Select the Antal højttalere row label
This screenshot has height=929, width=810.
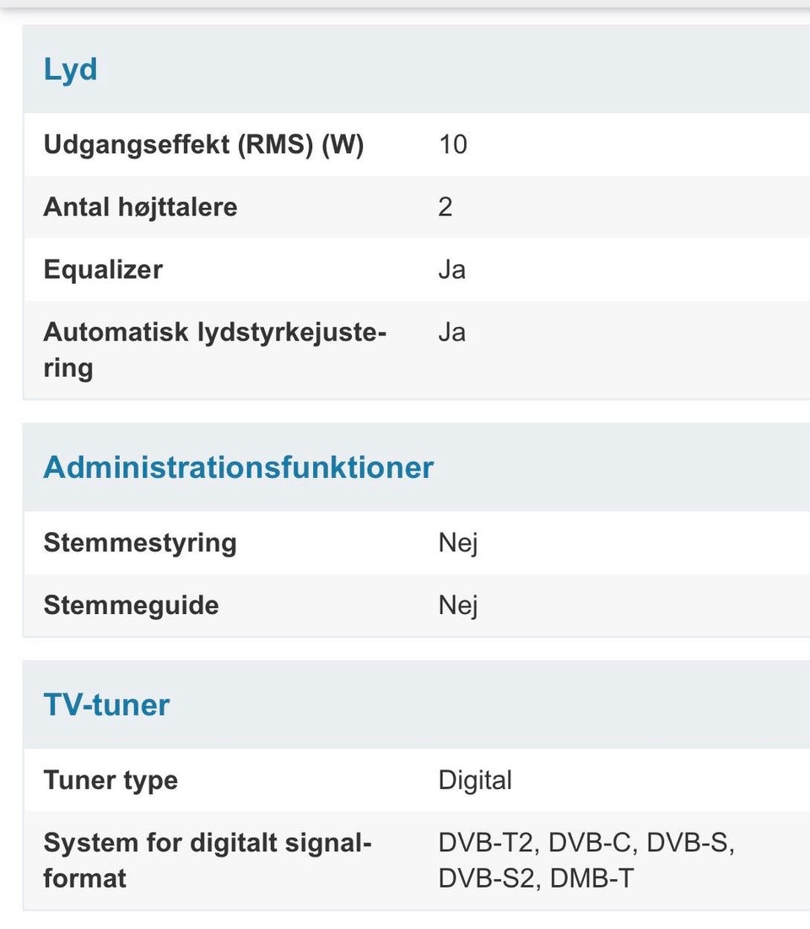click(140, 207)
